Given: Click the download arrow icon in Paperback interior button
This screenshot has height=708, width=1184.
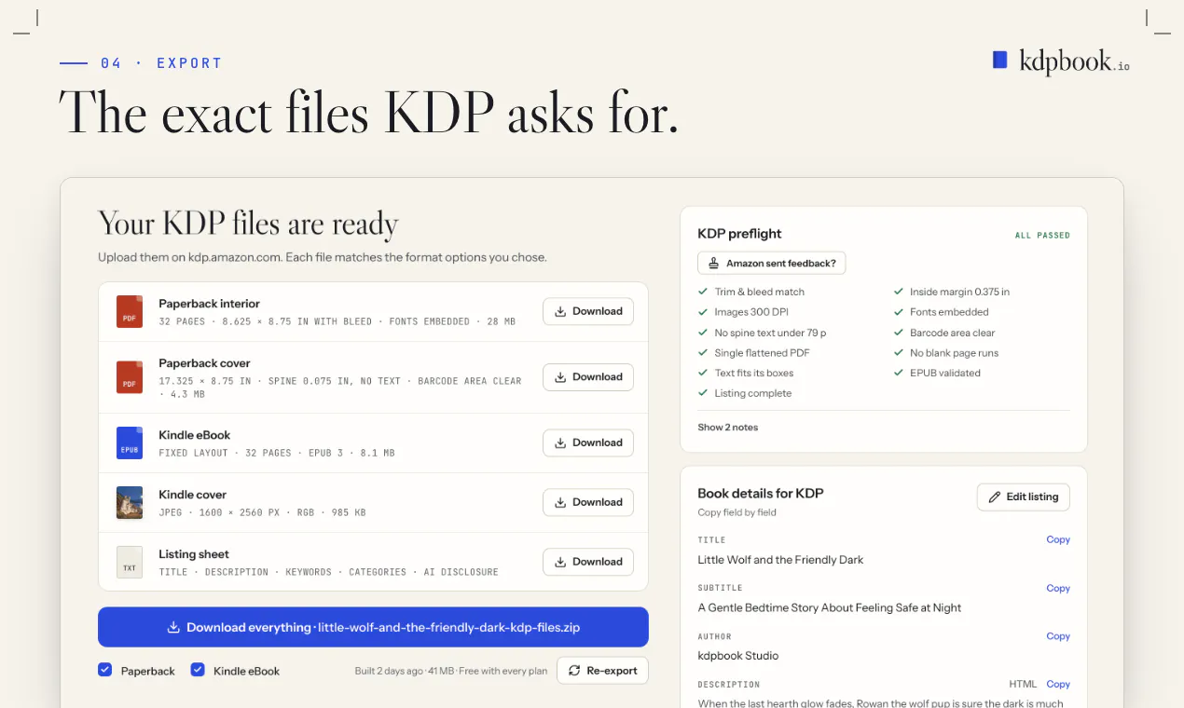Looking at the screenshot, I should coord(560,311).
